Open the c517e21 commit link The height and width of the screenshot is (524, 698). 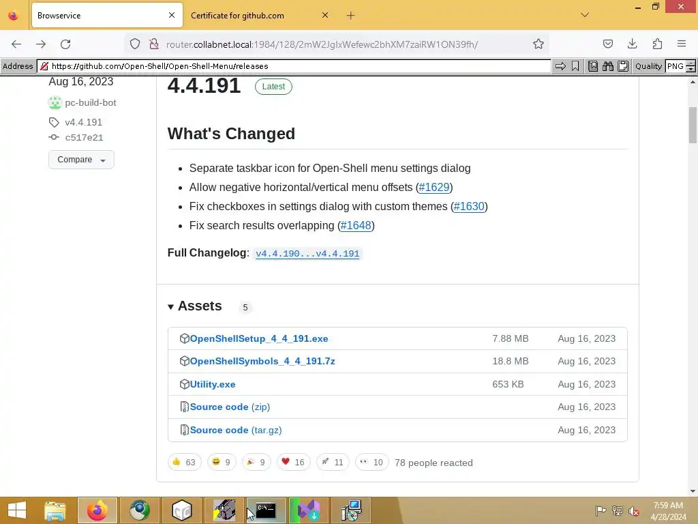(84, 138)
